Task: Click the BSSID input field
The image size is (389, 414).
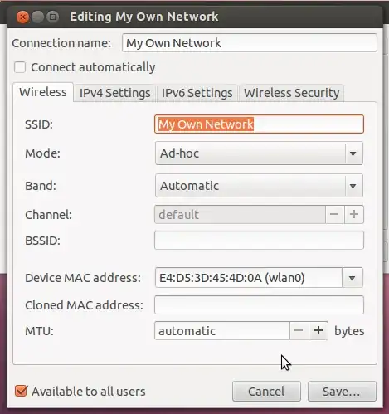Action: [259, 241]
